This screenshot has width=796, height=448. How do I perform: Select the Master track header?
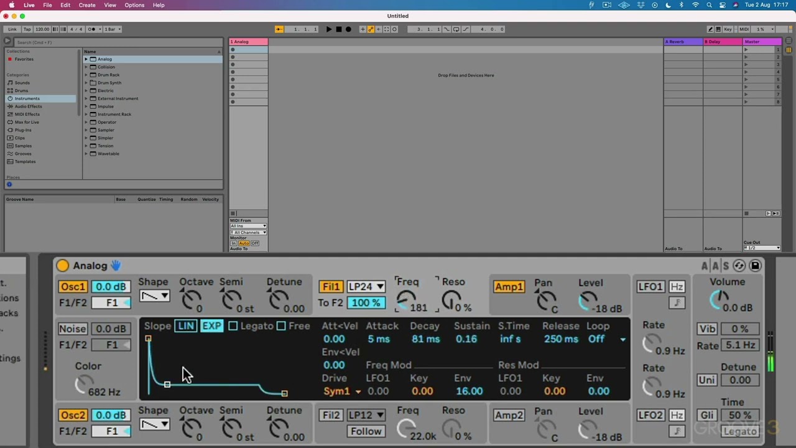click(x=762, y=42)
